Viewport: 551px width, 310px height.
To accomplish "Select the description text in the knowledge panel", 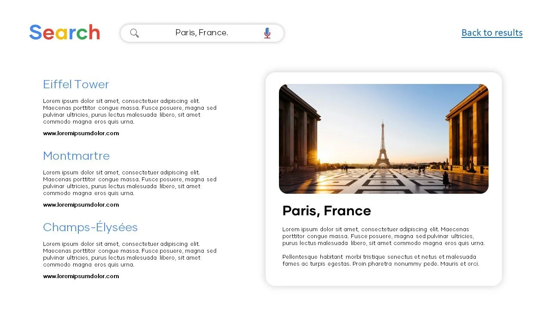I will click(383, 236).
